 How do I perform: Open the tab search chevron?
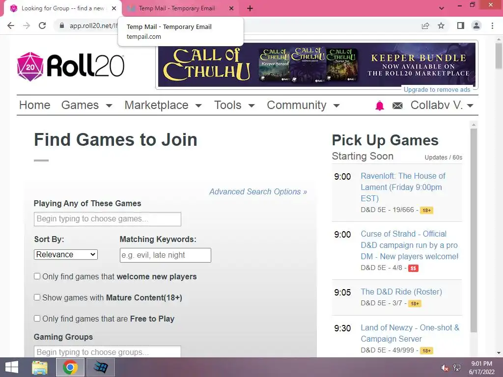click(442, 8)
